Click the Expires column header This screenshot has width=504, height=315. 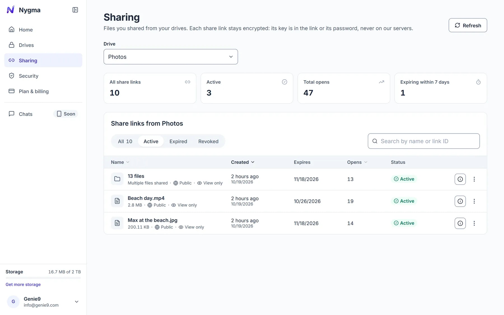click(x=302, y=162)
